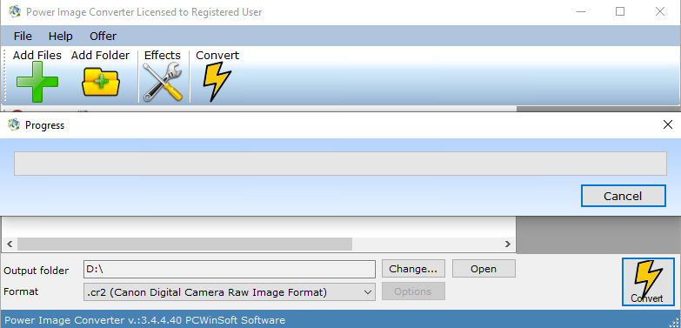Click the horizontal scrollbar left arrow
The height and width of the screenshot is (328, 681).
pos(10,244)
